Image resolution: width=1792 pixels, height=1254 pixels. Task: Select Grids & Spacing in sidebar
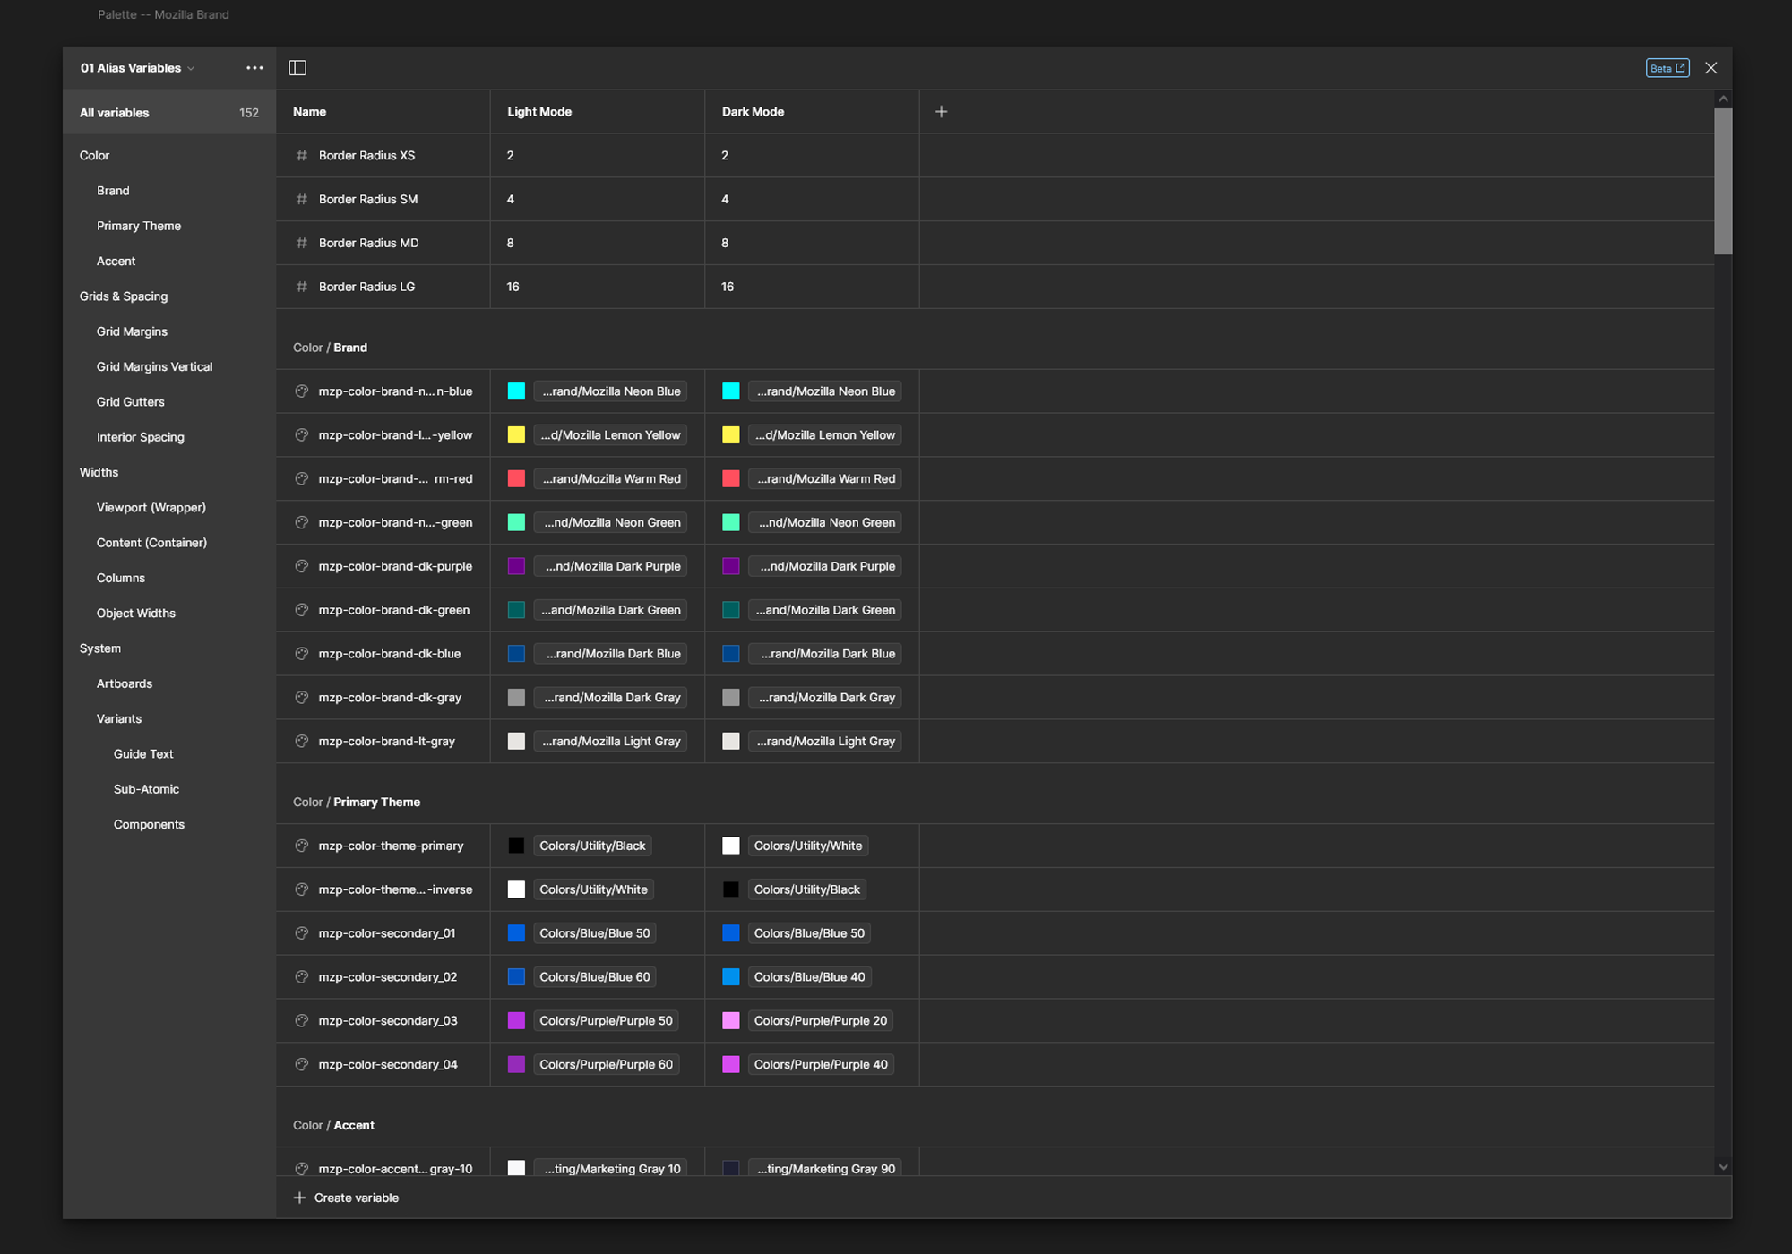(124, 296)
